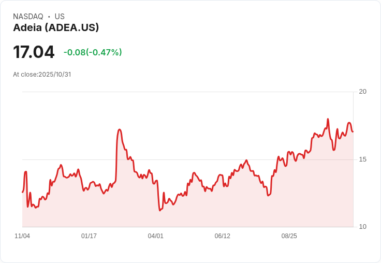The width and height of the screenshot is (381, 263).
Task: Click the 10 price axis label
Action: point(362,227)
